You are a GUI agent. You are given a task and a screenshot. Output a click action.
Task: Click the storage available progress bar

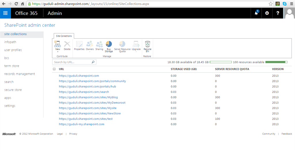click(221, 62)
